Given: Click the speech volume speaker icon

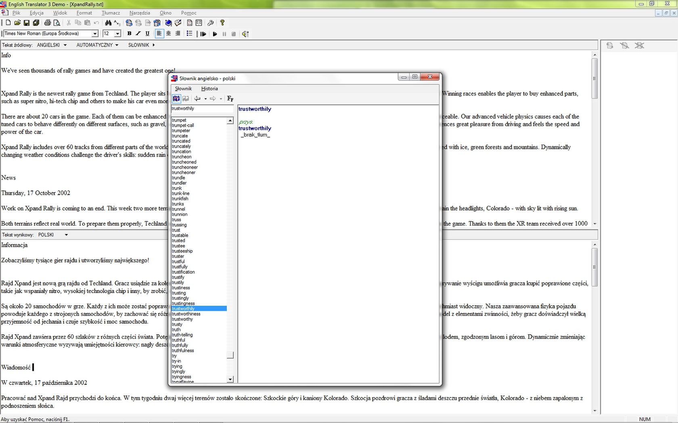Looking at the screenshot, I should pos(245,34).
